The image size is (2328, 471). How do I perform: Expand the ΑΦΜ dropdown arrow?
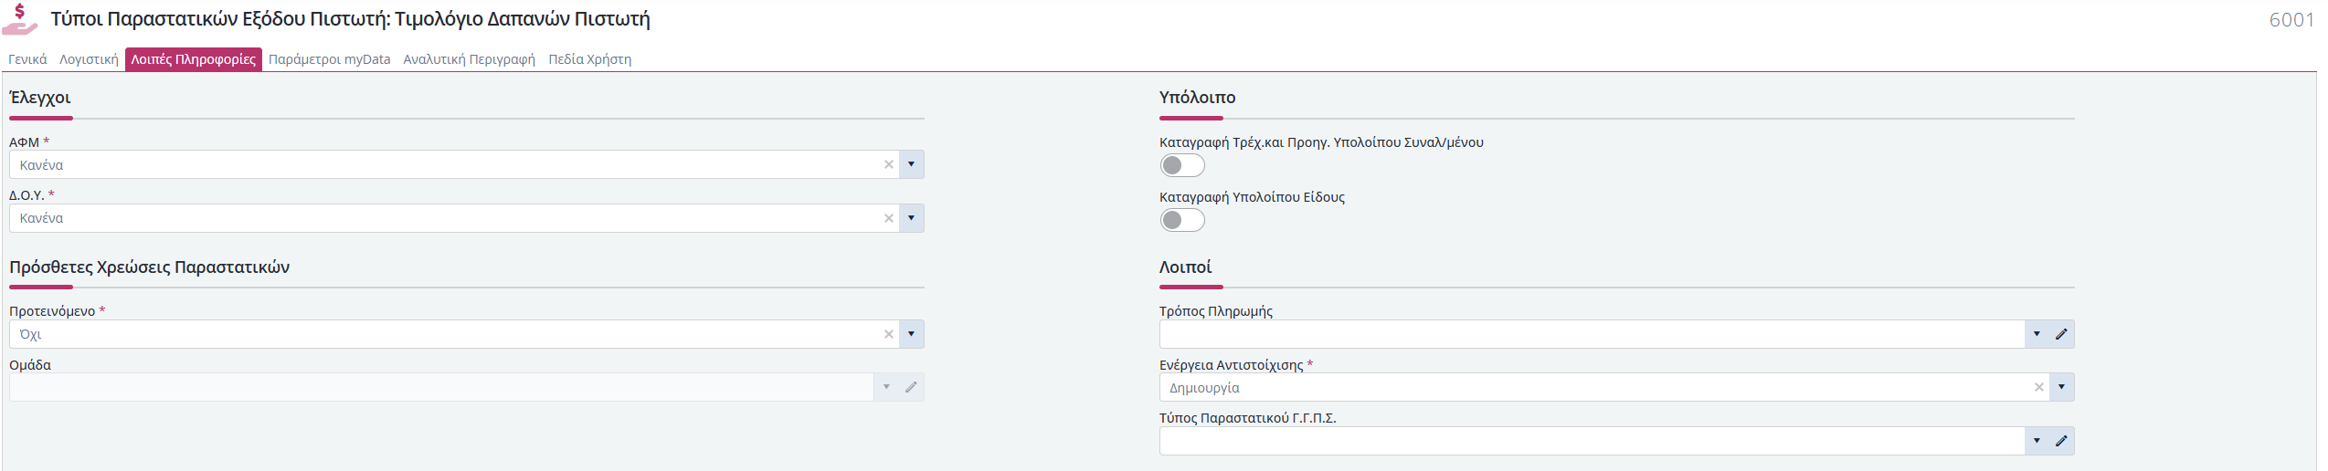pos(911,165)
